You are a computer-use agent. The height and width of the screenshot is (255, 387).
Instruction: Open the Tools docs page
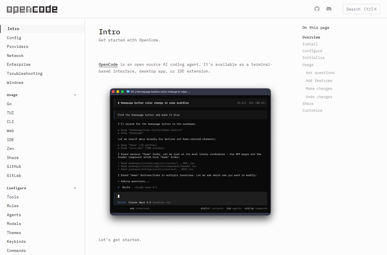click(13, 197)
